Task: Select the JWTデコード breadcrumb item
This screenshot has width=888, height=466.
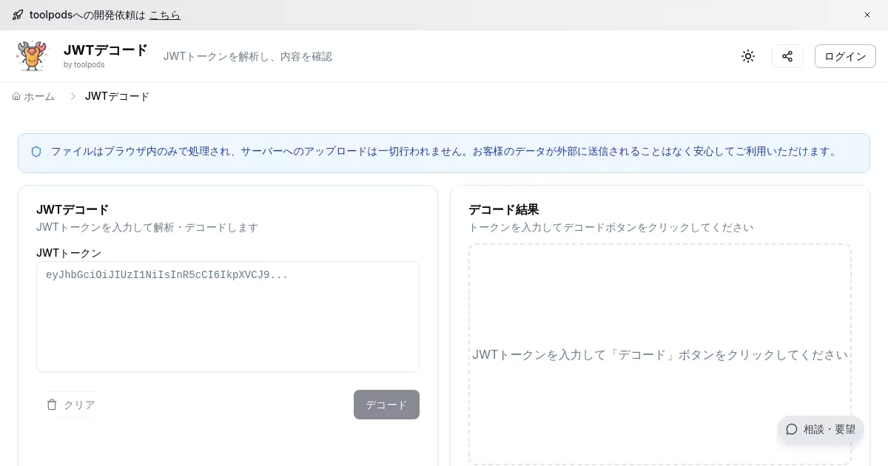Action: click(117, 96)
